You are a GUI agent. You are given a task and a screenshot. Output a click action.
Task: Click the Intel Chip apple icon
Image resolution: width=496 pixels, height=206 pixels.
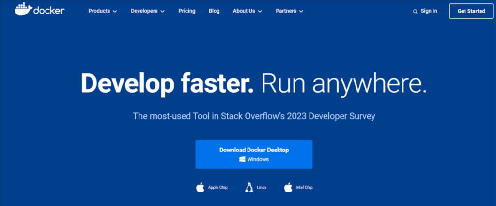pos(288,187)
